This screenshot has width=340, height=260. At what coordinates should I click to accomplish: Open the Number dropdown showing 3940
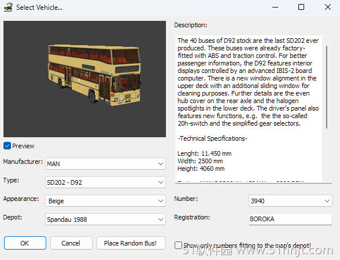(x=290, y=201)
